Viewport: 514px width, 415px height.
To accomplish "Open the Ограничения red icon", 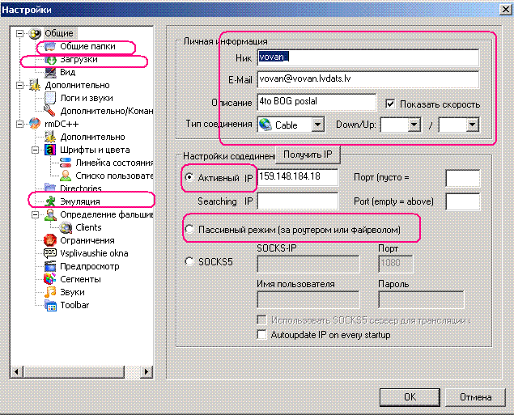I will (x=50, y=240).
